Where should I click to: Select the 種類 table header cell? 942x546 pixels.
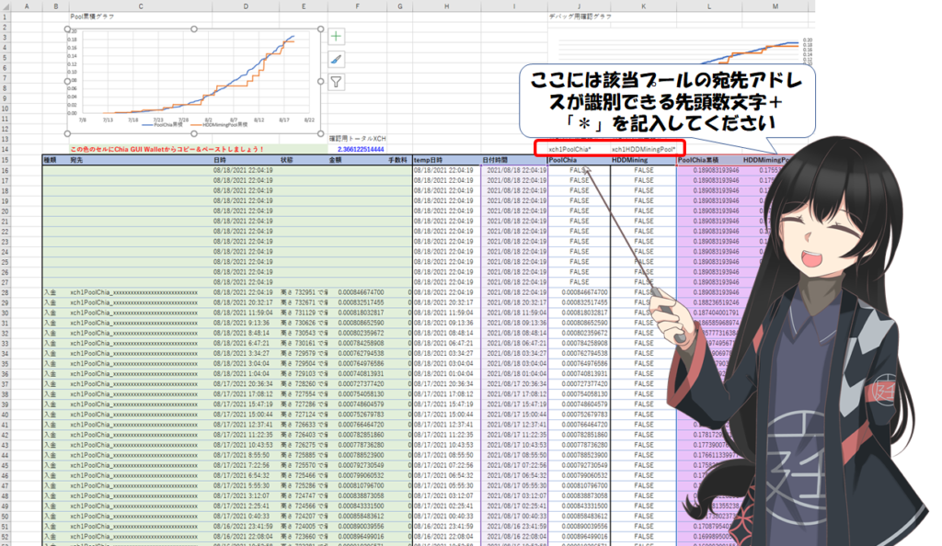pyautogui.click(x=55, y=160)
